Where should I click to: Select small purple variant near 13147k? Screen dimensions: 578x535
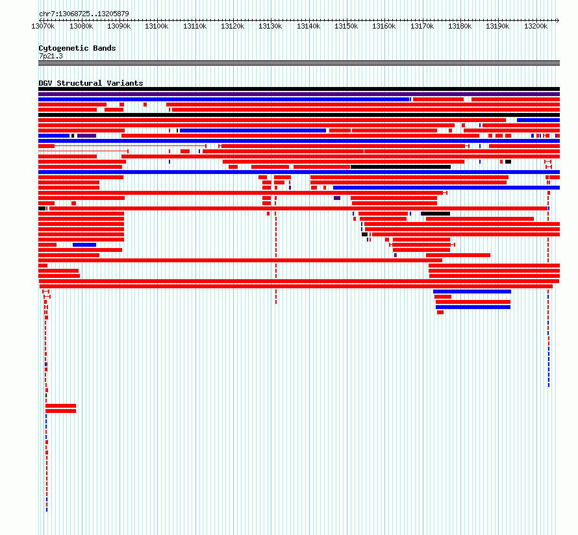pos(337,198)
